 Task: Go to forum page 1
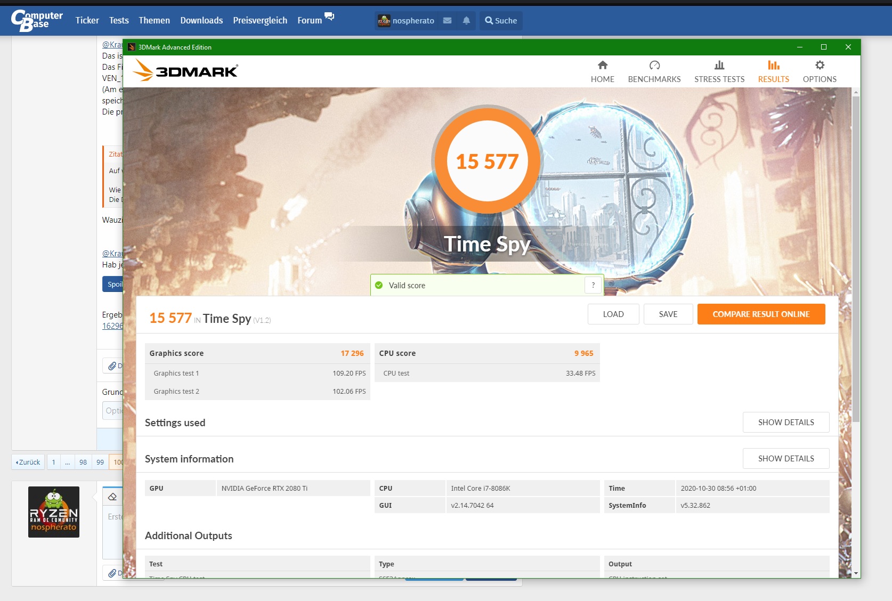pos(53,462)
